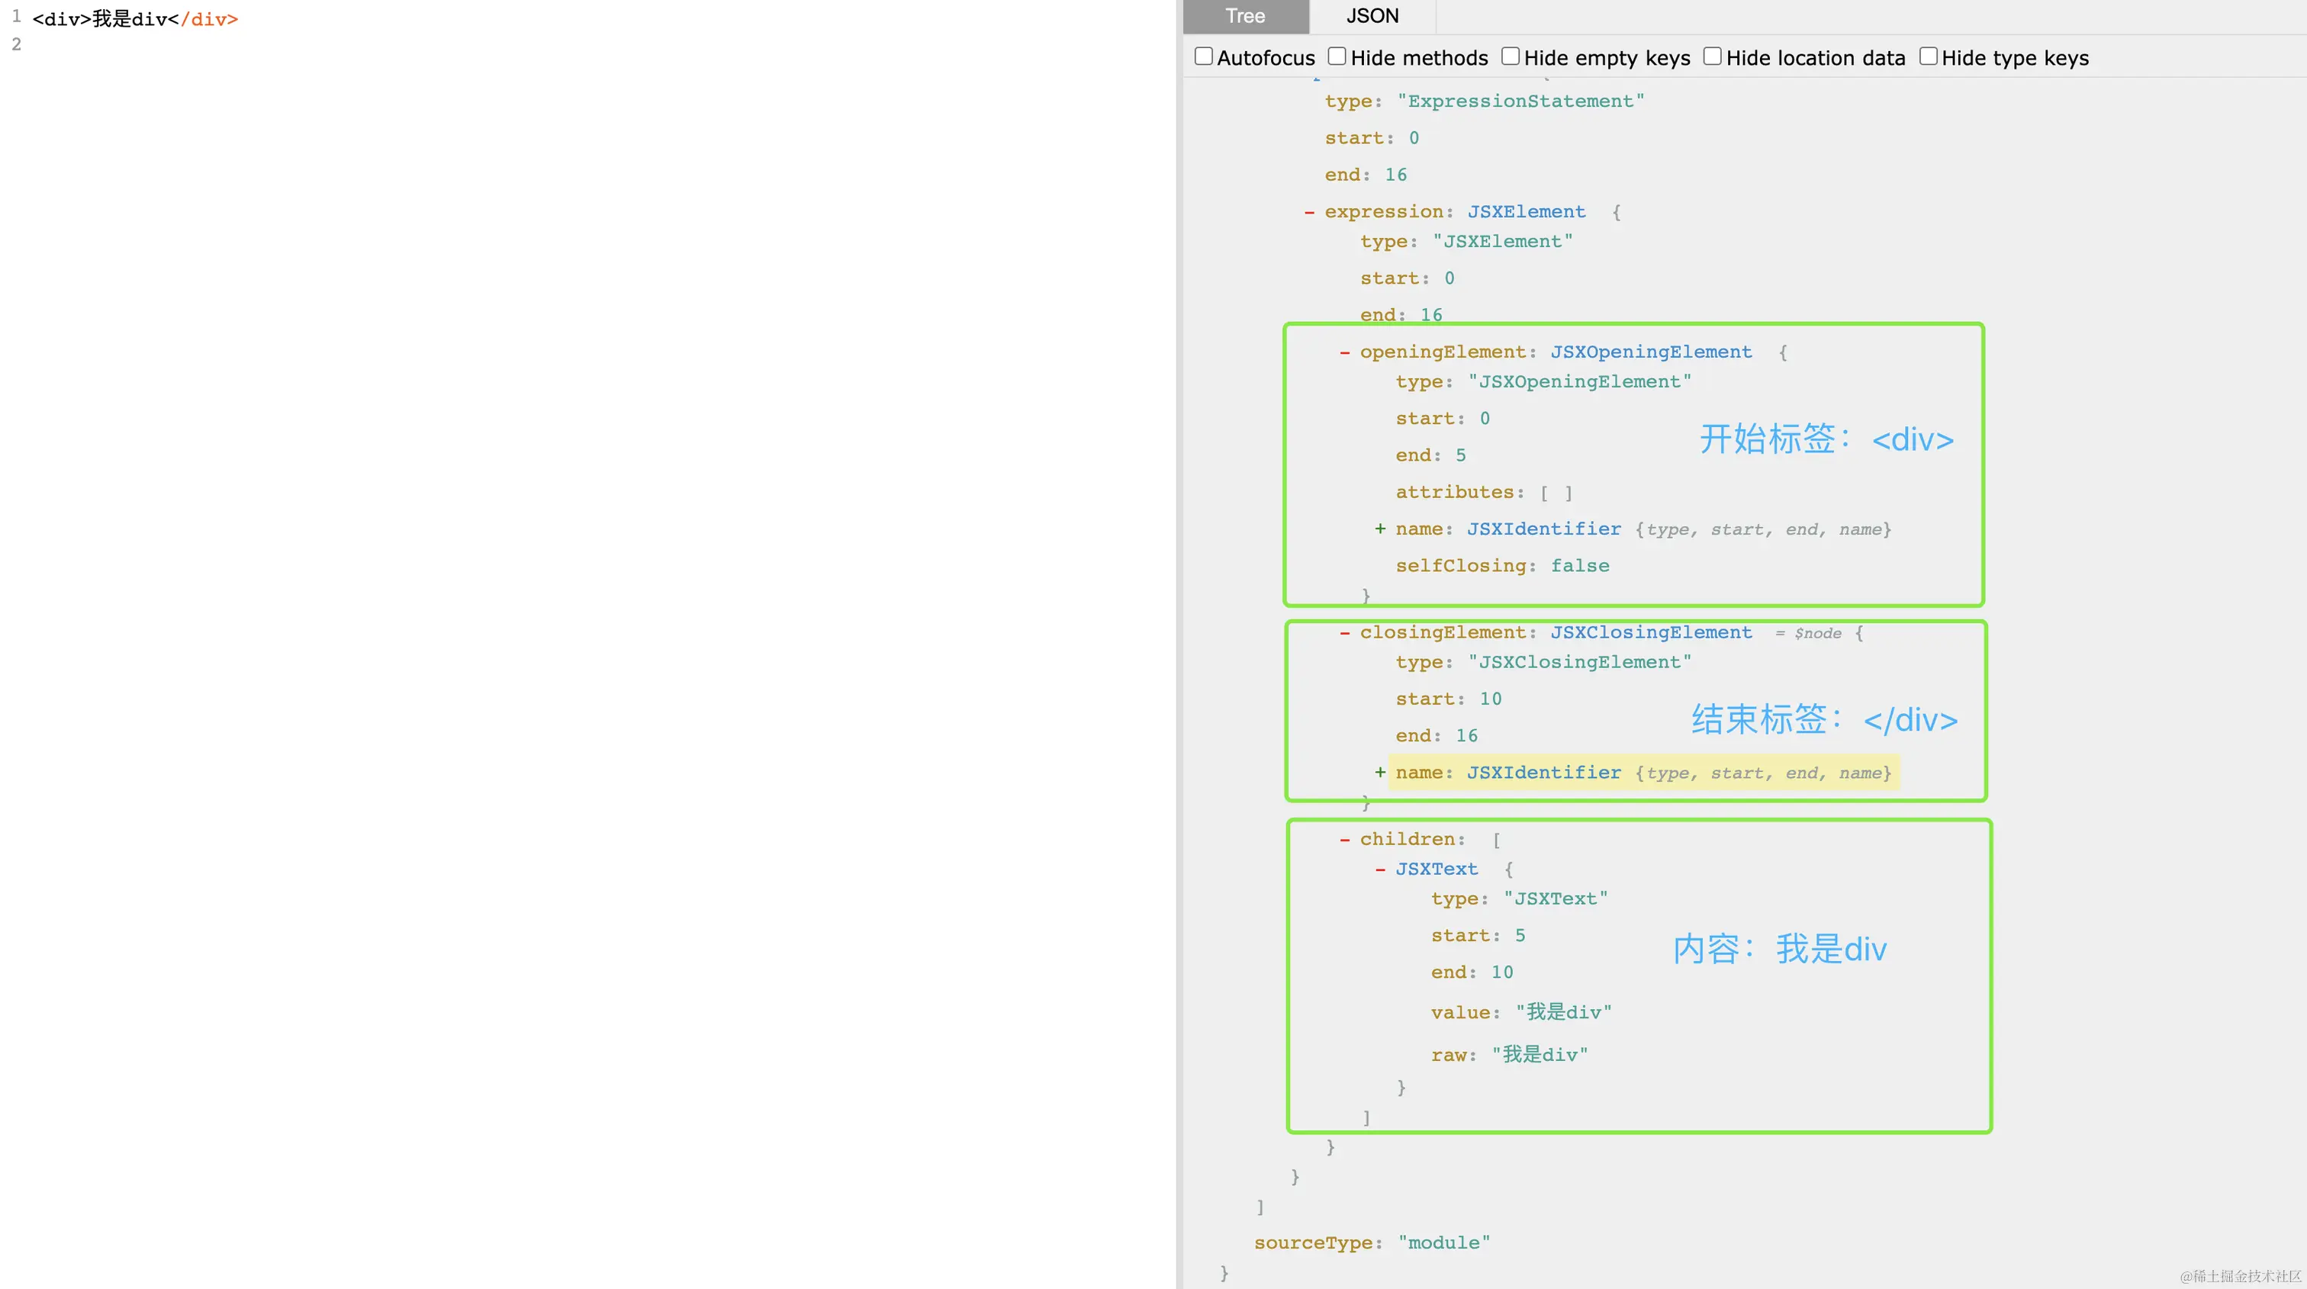Collapse the JSXText node
This screenshot has width=2307, height=1289.
click(x=1380, y=870)
